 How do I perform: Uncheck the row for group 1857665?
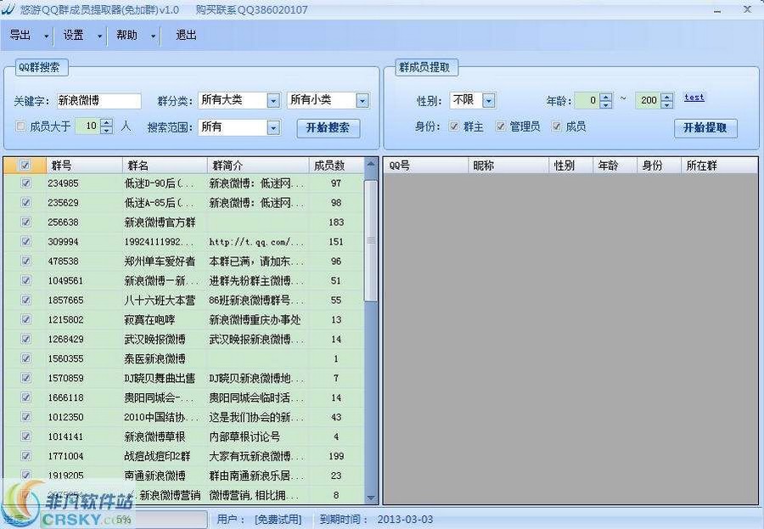coord(25,300)
